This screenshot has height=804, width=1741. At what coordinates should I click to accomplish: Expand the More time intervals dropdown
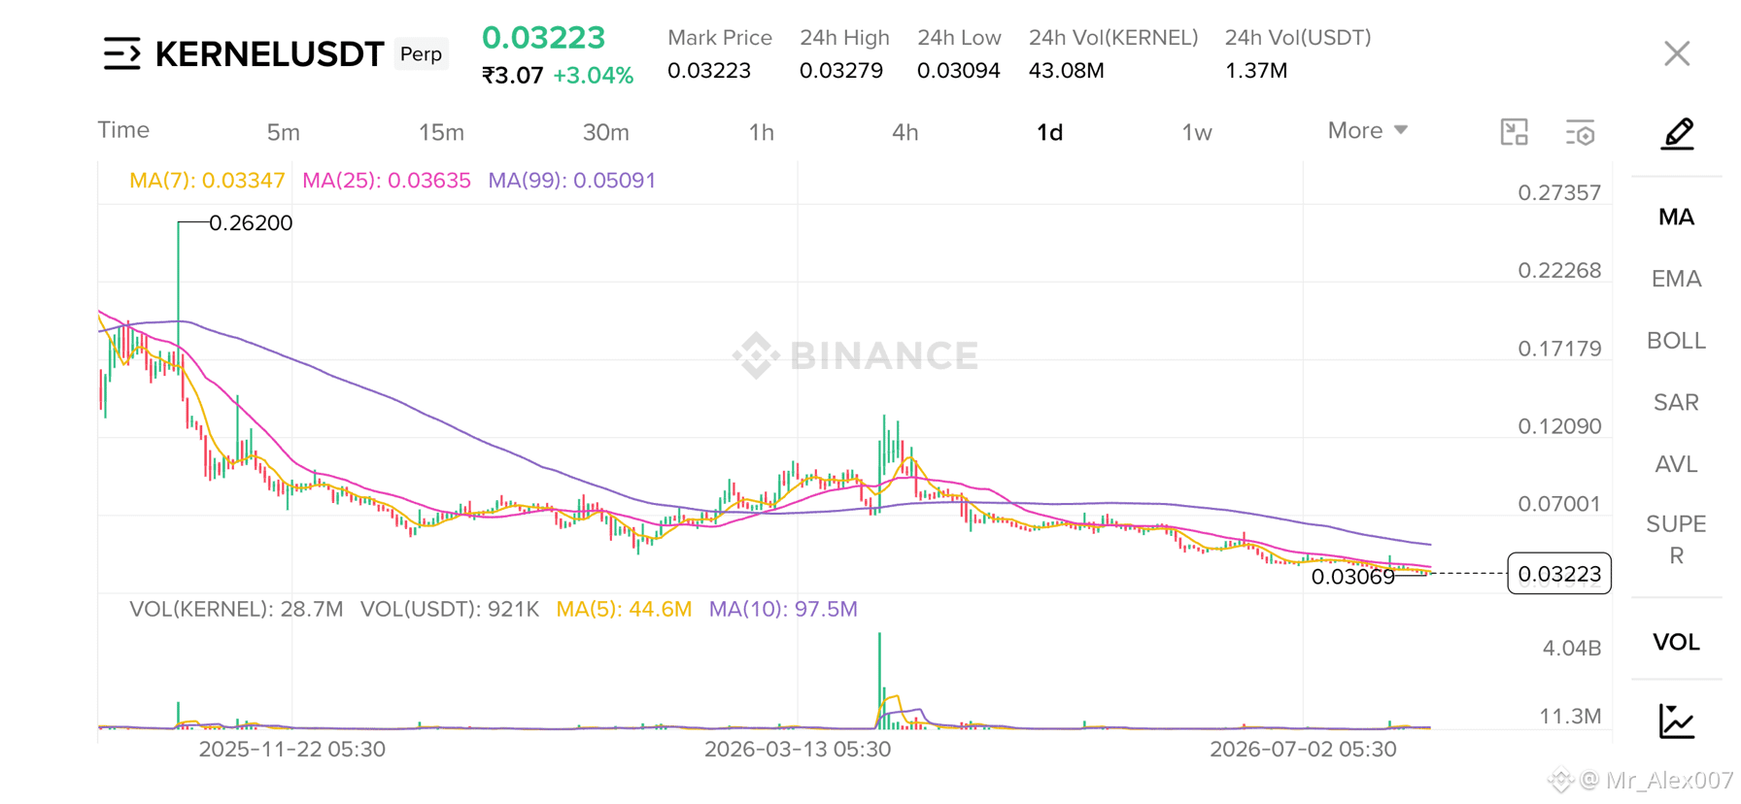(x=1368, y=130)
